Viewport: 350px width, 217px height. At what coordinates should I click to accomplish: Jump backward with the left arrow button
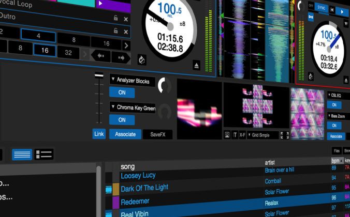[x=100, y=56]
